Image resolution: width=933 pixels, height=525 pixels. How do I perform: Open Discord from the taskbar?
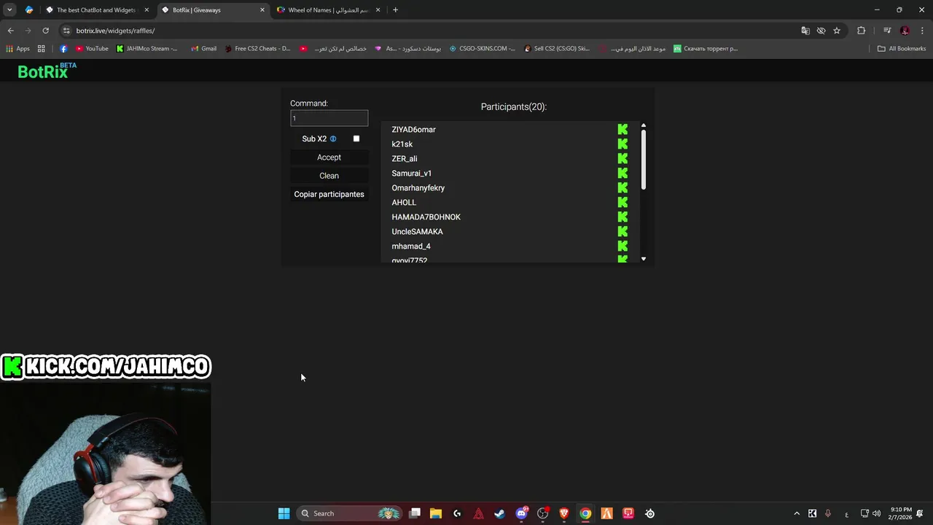tap(521, 513)
